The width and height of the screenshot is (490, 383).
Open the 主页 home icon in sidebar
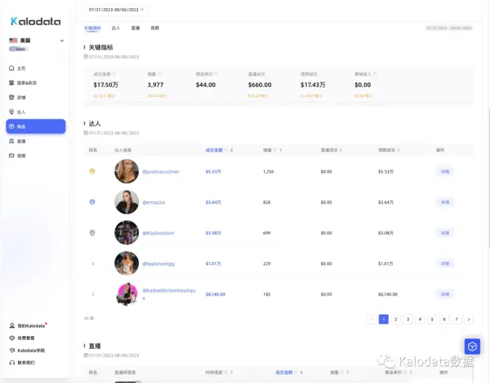[x=12, y=68]
